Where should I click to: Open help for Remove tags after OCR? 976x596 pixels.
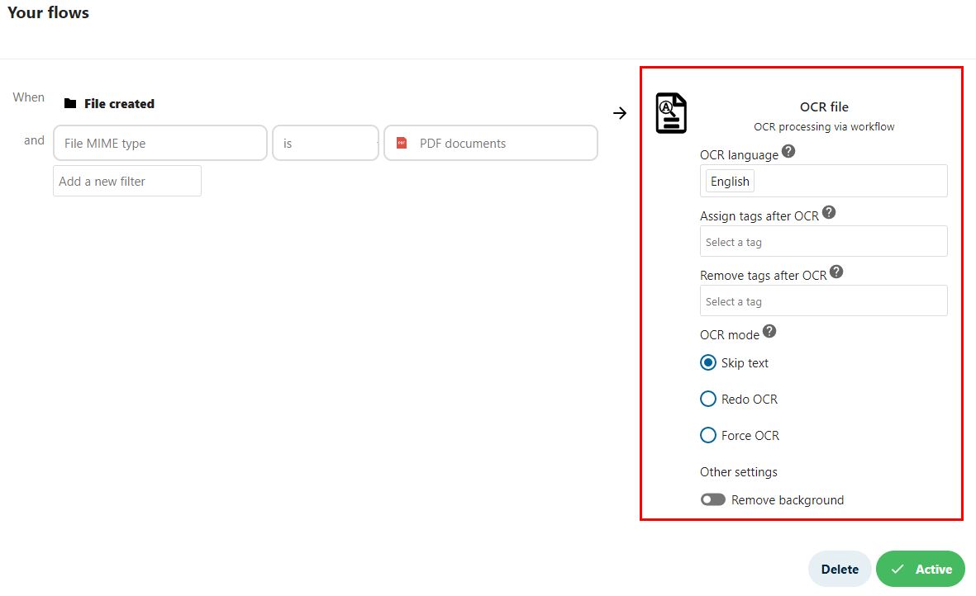836,272
